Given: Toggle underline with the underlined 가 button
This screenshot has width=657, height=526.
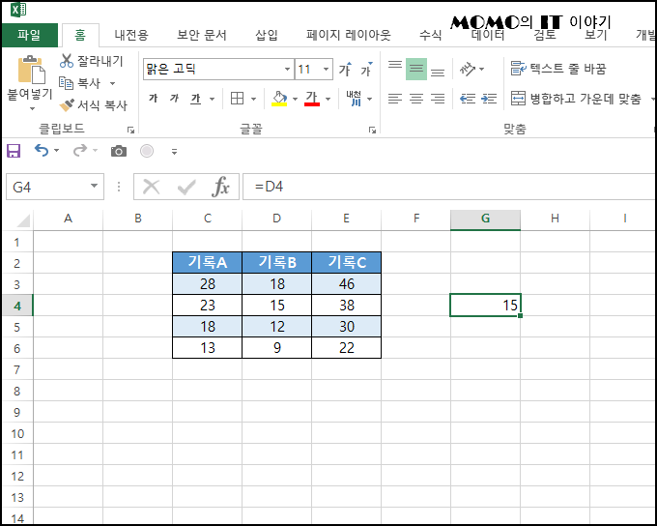Looking at the screenshot, I should coord(196,99).
